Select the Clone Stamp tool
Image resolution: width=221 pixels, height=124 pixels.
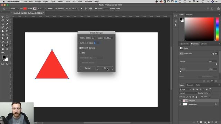2,31
